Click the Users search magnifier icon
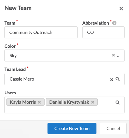The image size is (129, 138). pos(118,103)
